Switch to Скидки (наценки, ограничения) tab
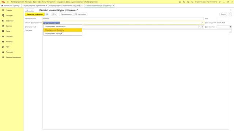 click(x=34, y=6)
